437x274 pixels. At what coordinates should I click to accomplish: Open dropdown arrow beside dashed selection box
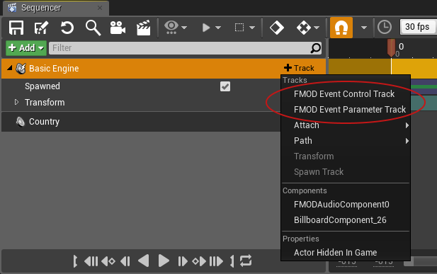coord(252,28)
